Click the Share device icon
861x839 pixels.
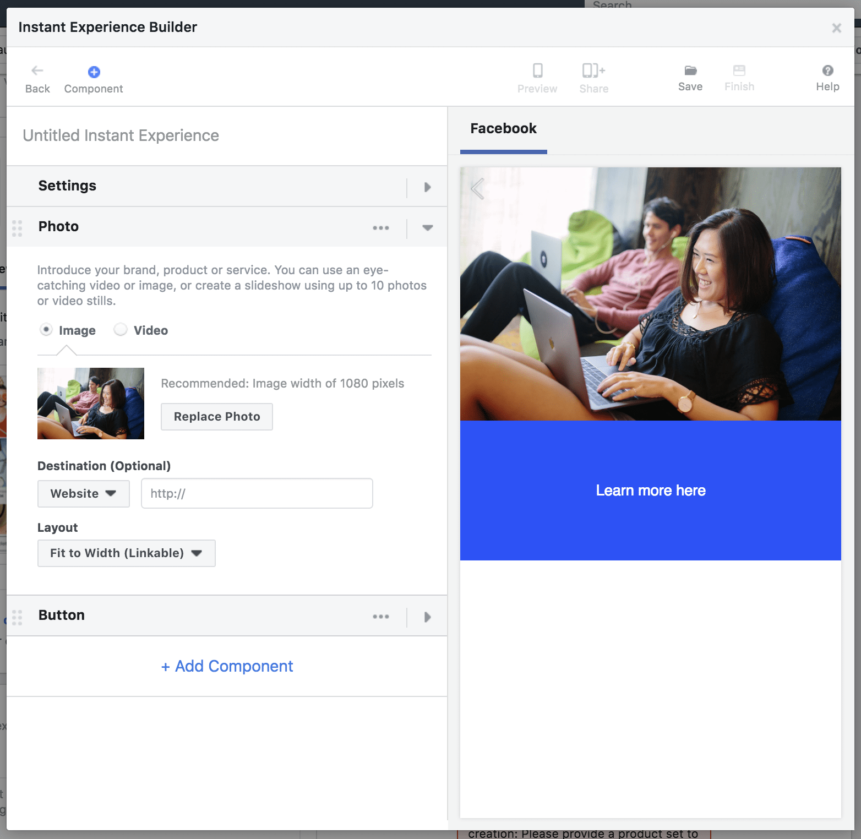[x=593, y=71]
